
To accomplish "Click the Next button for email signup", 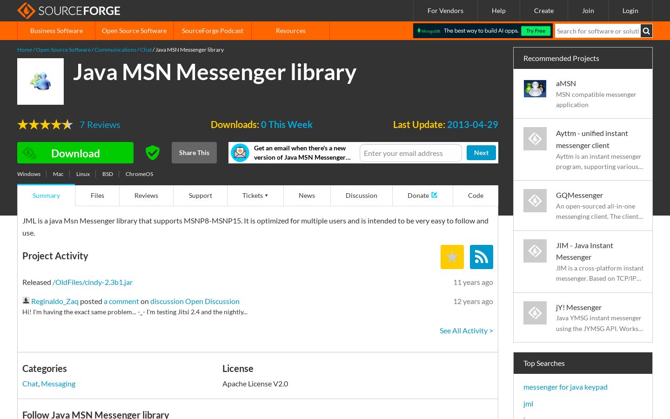I will point(481,153).
